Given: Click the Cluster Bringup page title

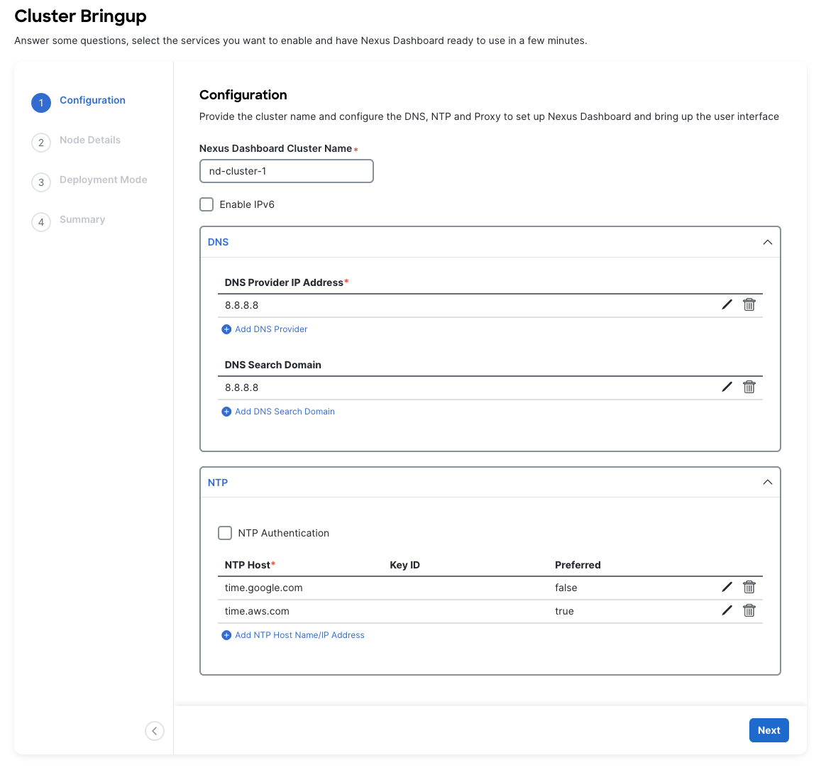Looking at the screenshot, I should [x=80, y=16].
